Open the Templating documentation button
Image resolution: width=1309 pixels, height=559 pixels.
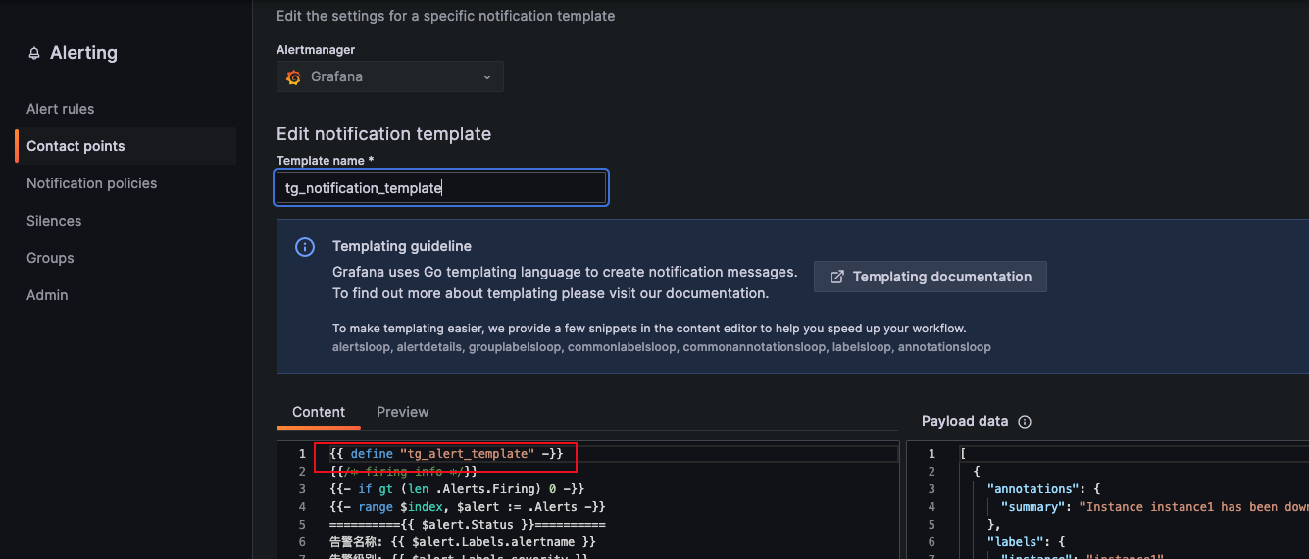pyautogui.click(x=931, y=277)
